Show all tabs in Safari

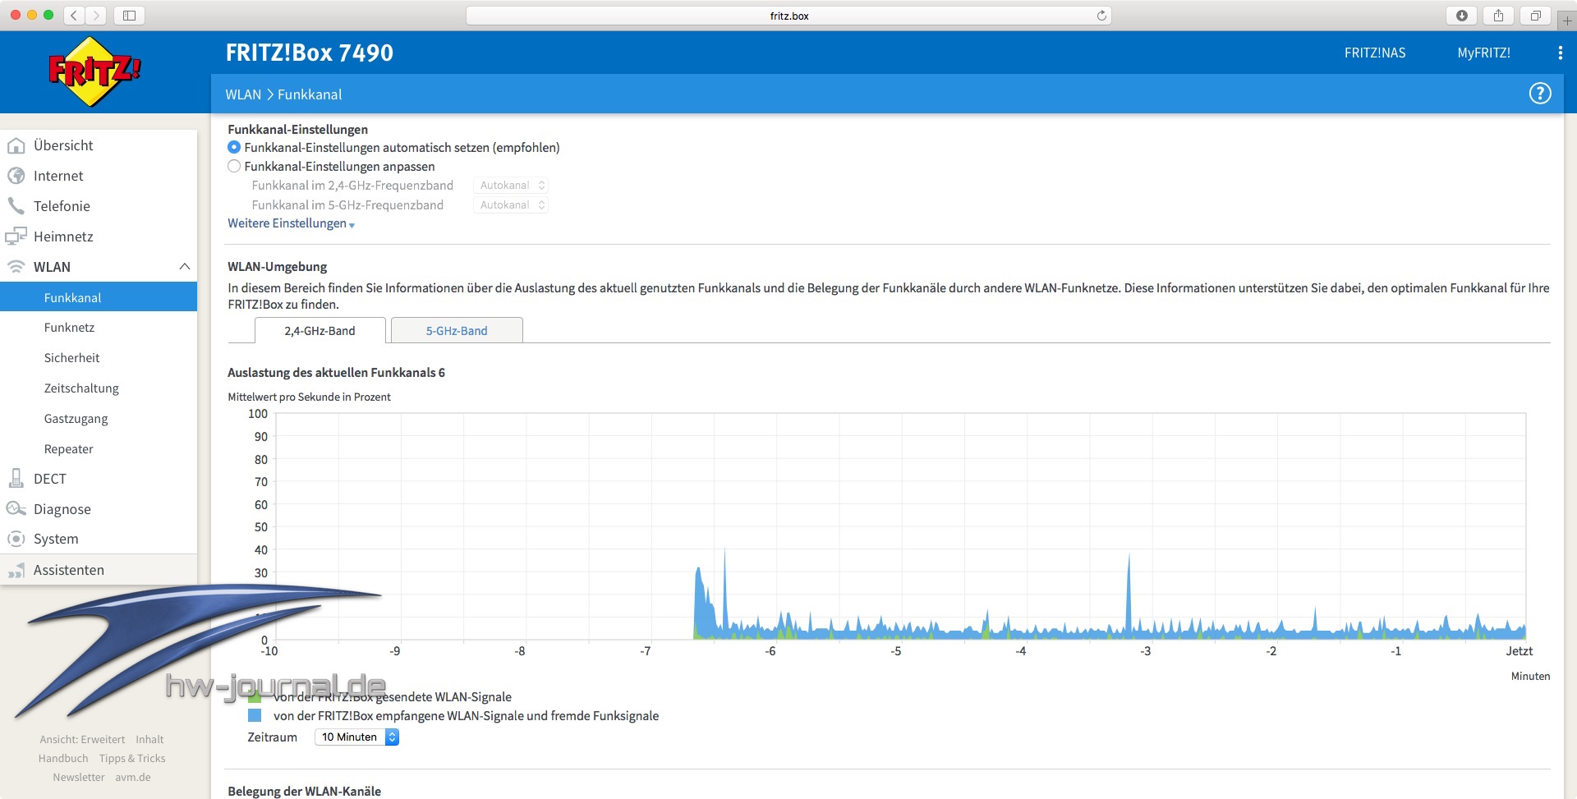pos(1535,16)
